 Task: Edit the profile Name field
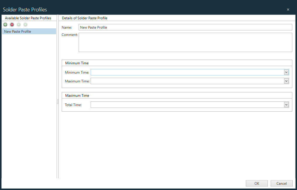pyautogui.click(x=175, y=27)
